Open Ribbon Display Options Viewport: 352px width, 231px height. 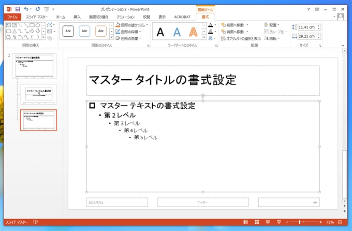pos(317,9)
